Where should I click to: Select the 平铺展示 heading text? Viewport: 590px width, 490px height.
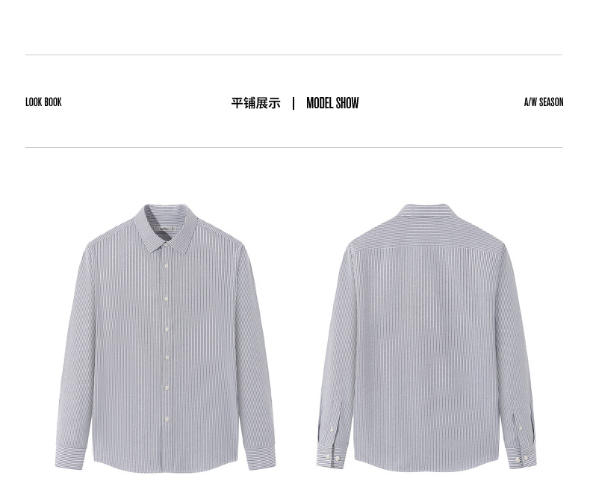coord(256,103)
